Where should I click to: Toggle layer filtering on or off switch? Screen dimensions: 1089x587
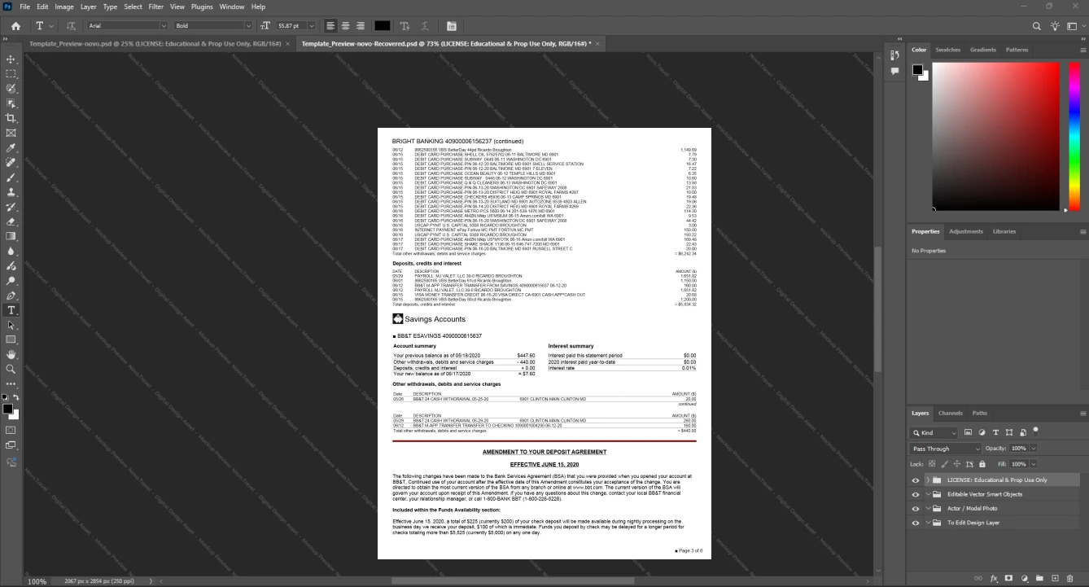(x=1036, y=431)
